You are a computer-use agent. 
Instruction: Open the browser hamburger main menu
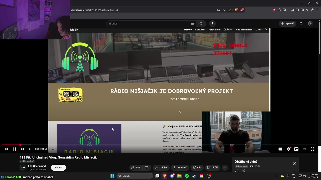pyautogui.click(x=317, y=10)
